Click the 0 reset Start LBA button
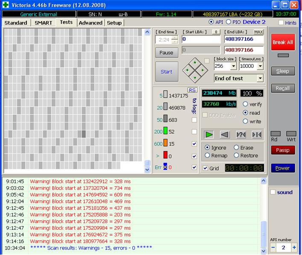The height and width of the screenshot is (255, 302). 216,32
